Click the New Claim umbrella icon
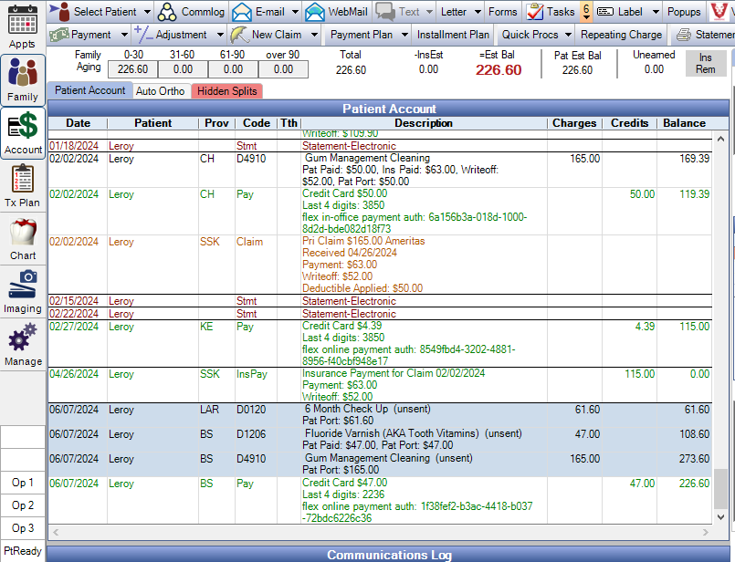Screen dimensions: 735x562 click(x=239, y=35)
